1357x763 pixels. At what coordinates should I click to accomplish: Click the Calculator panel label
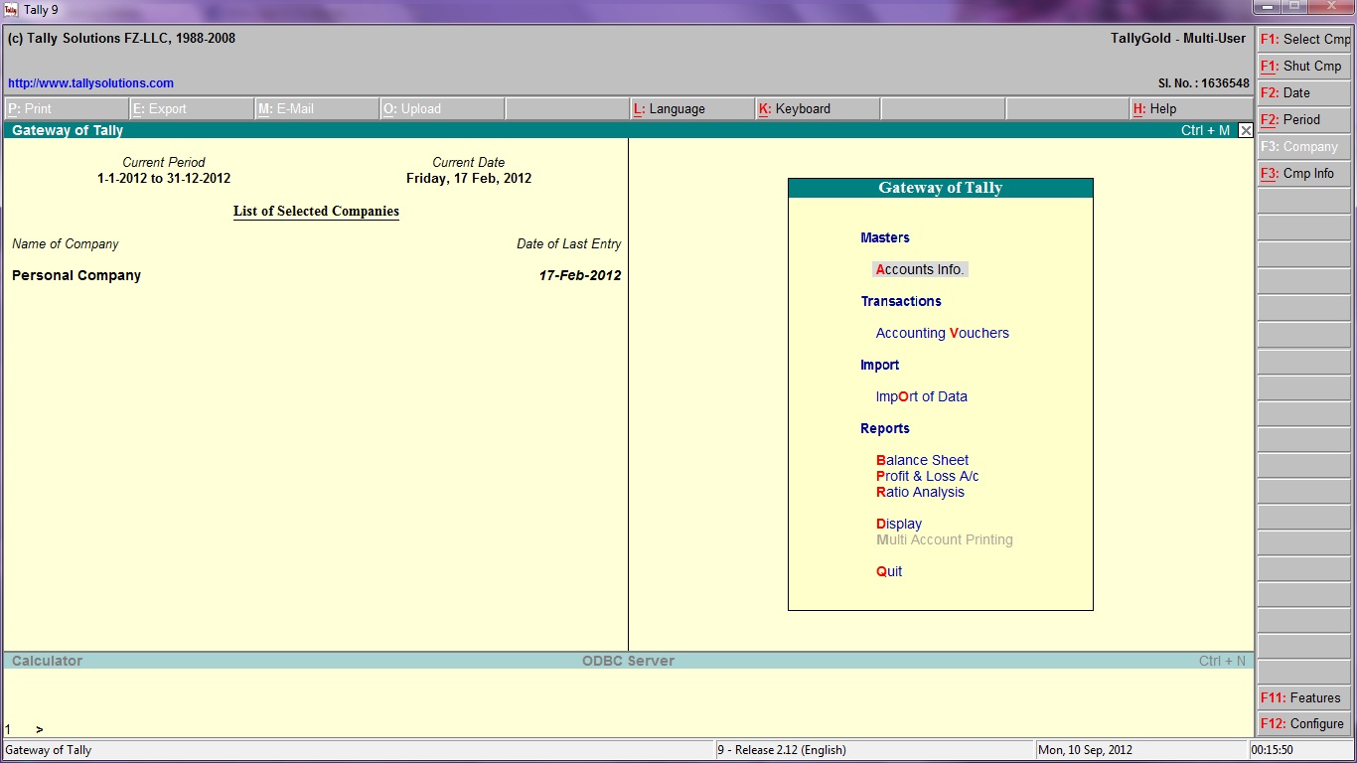[47, 661]
